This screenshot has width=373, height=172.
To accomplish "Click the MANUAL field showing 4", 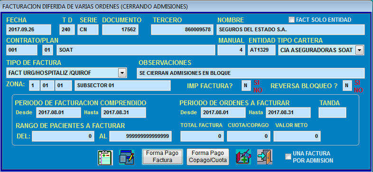I will point(231,50).
